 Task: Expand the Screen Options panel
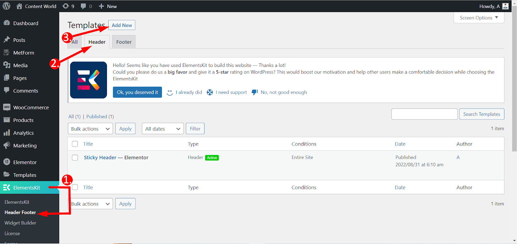tap(479, 18)
